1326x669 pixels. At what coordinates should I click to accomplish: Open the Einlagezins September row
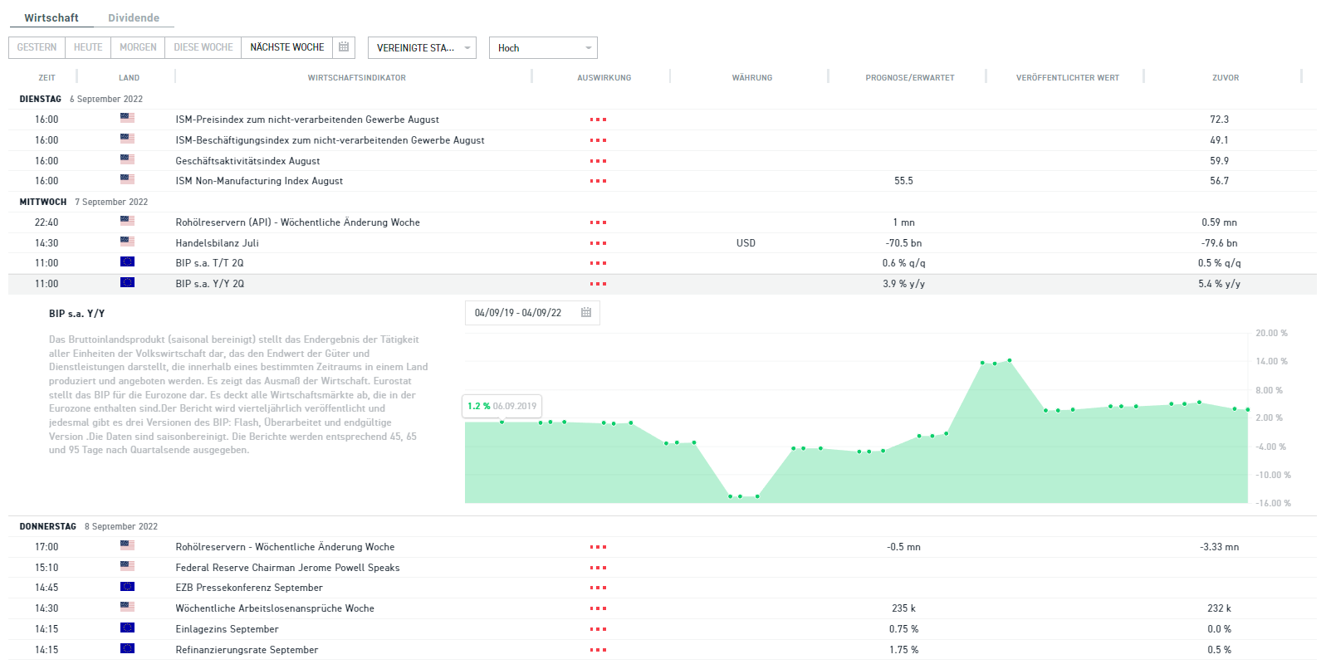[663, 629]
